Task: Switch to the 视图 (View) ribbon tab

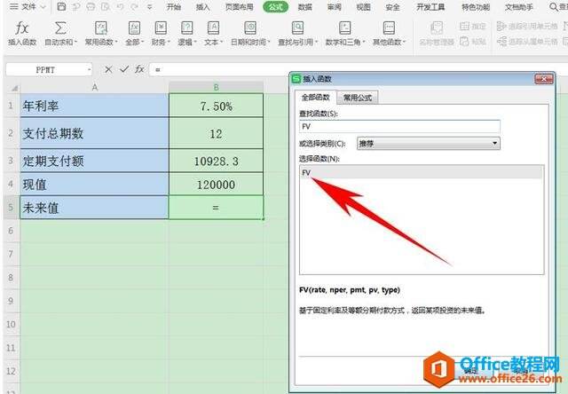Action: (x=363, y=6)
